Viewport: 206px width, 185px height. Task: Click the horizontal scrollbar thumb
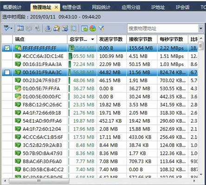tap(39, 181)
